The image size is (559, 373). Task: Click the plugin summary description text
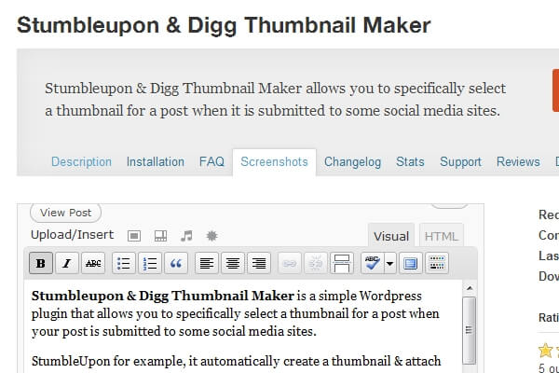[275, 100]
